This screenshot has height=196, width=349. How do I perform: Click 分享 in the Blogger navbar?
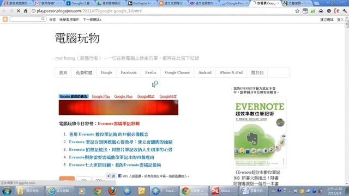52,20
